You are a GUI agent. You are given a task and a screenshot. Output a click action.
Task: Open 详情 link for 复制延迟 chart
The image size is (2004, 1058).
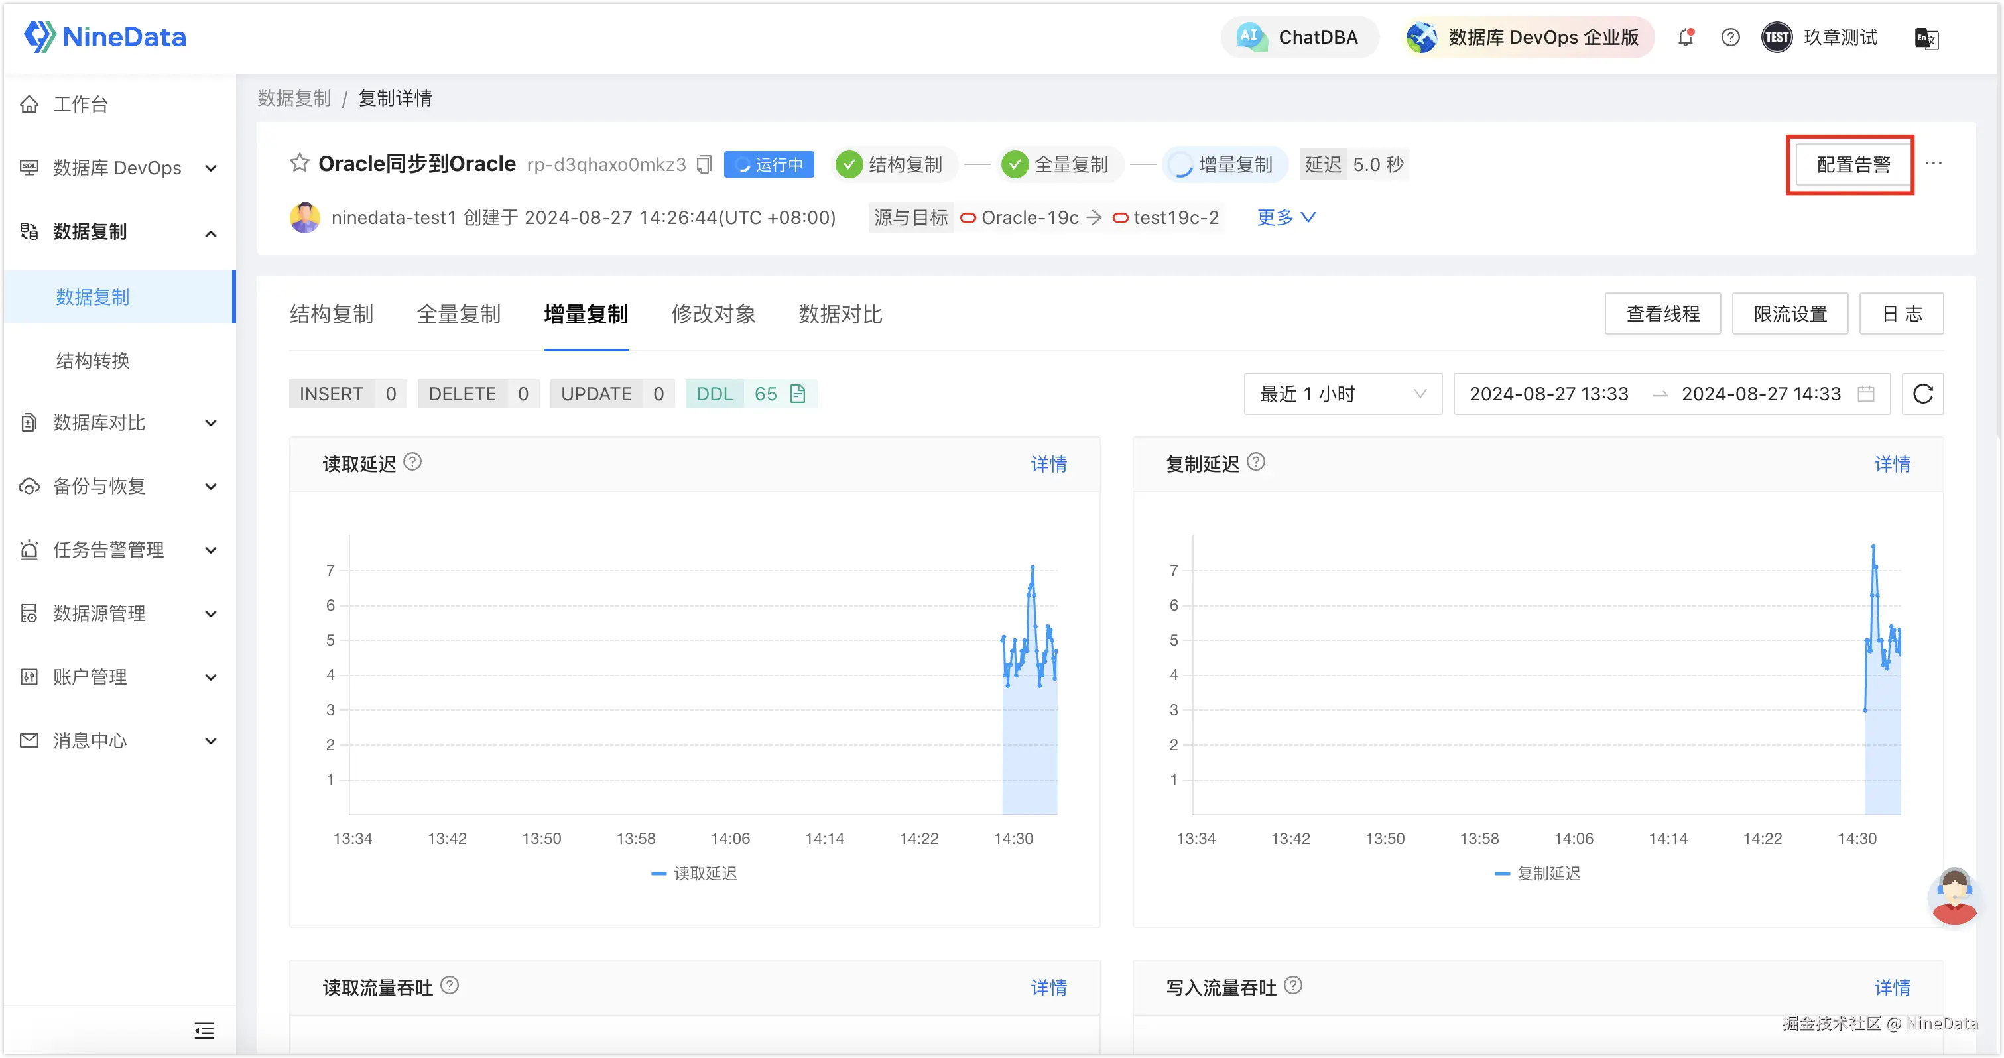1892,465
